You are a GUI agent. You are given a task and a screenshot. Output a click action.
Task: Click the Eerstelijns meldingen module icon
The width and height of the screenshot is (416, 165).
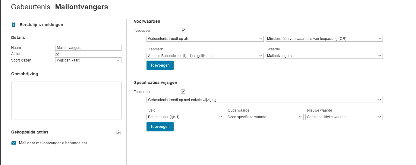[x=13, y=25]
